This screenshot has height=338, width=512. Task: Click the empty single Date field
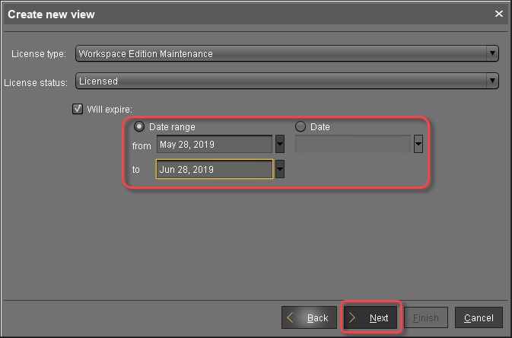click(x=352, y=145)
